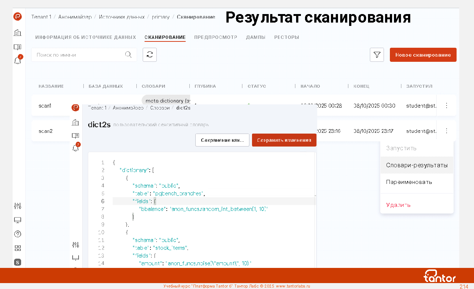Click the user avatar S in sidebar
Image resolution: width=474 pixels, height=289 pixels.
point(17,262)
